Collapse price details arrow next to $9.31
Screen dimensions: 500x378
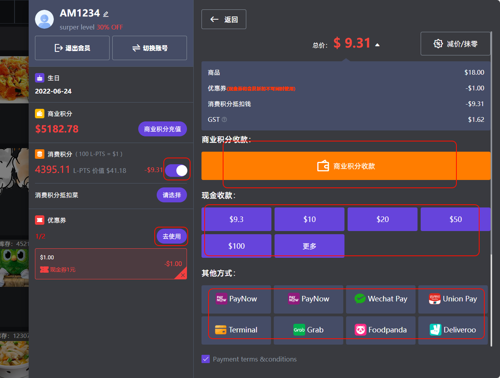(x=377, y=45)
